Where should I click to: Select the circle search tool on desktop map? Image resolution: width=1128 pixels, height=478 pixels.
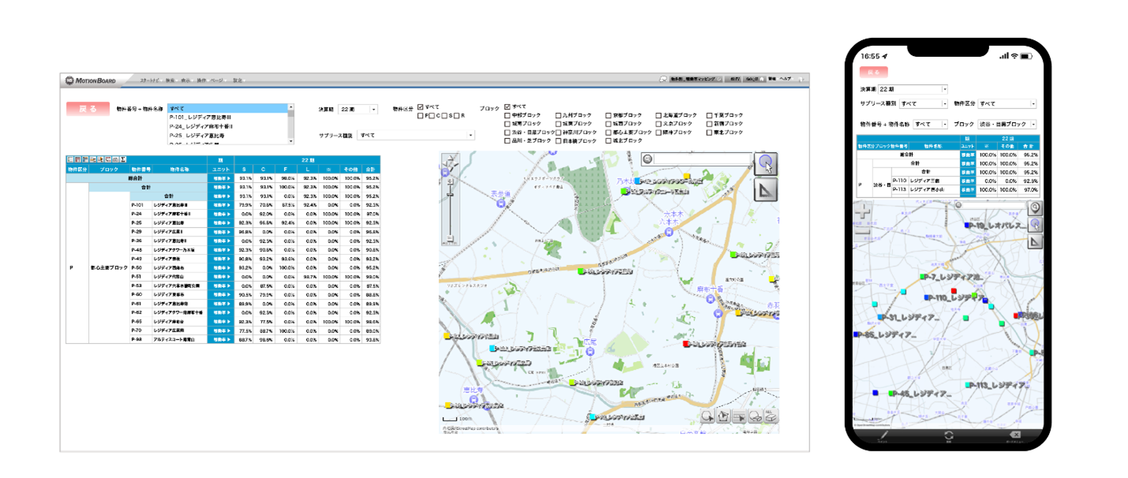(765, 163)
